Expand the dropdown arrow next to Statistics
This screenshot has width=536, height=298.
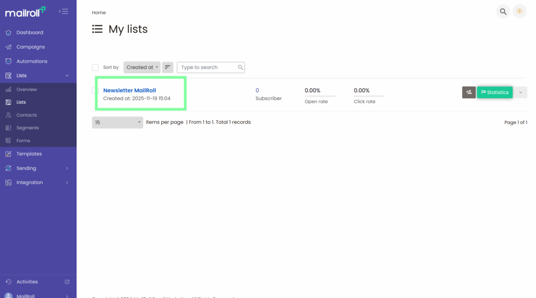coord(520,92)
